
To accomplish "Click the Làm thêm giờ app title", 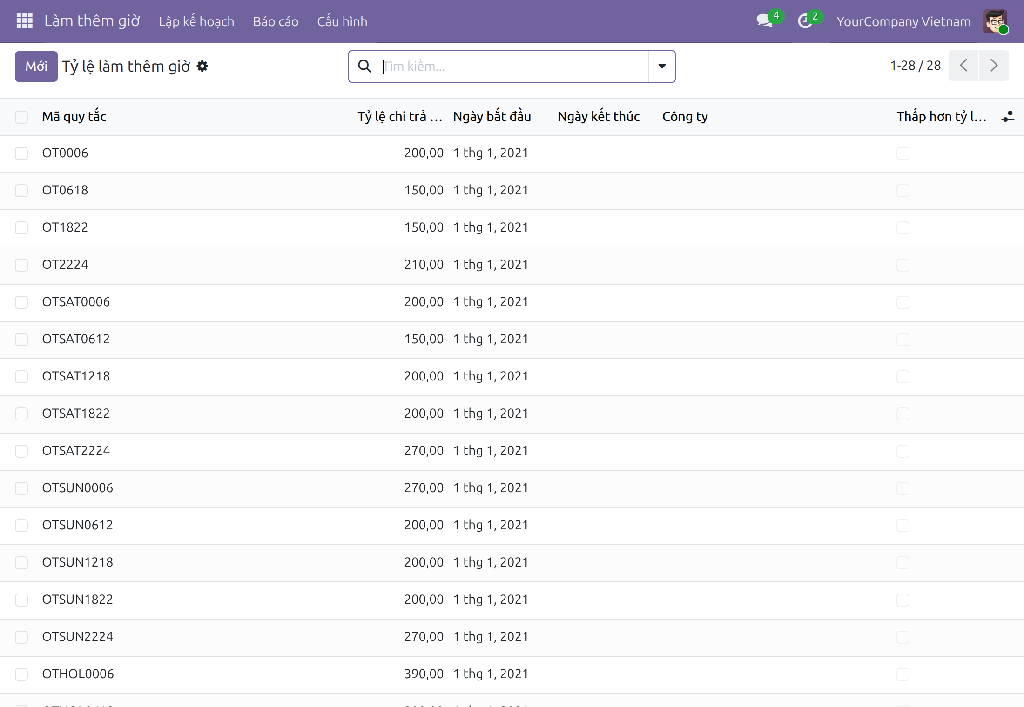I will [x=92, y=21].
